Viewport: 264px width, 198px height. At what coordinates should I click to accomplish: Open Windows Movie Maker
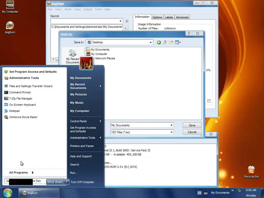[21, 117]
